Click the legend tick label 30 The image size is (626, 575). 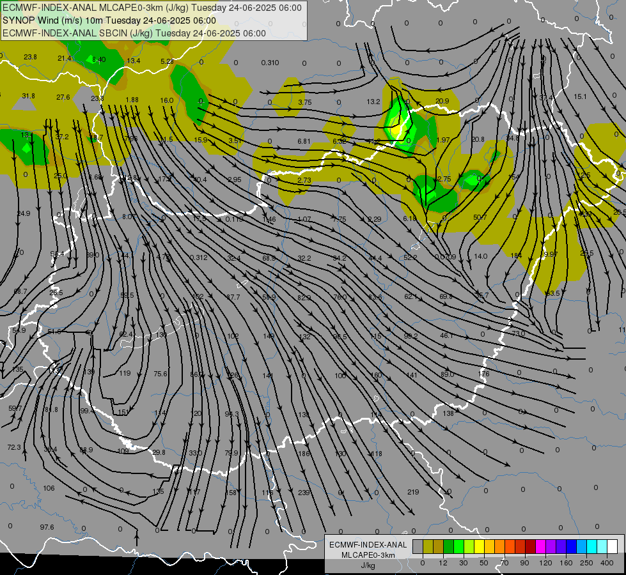(464, 563)
